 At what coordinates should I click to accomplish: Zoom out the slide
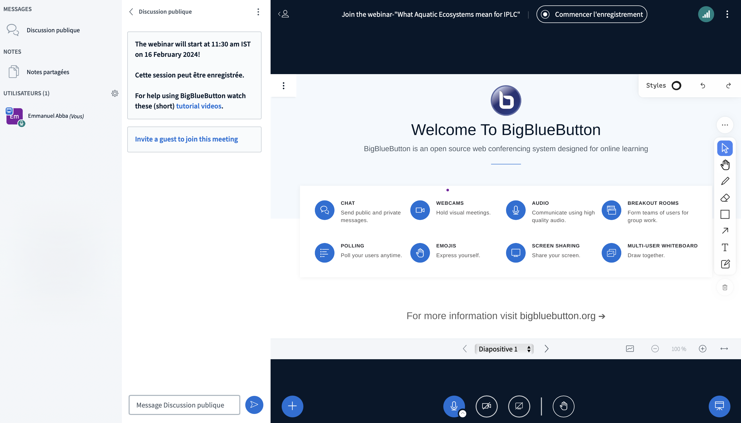pos(655,349)
